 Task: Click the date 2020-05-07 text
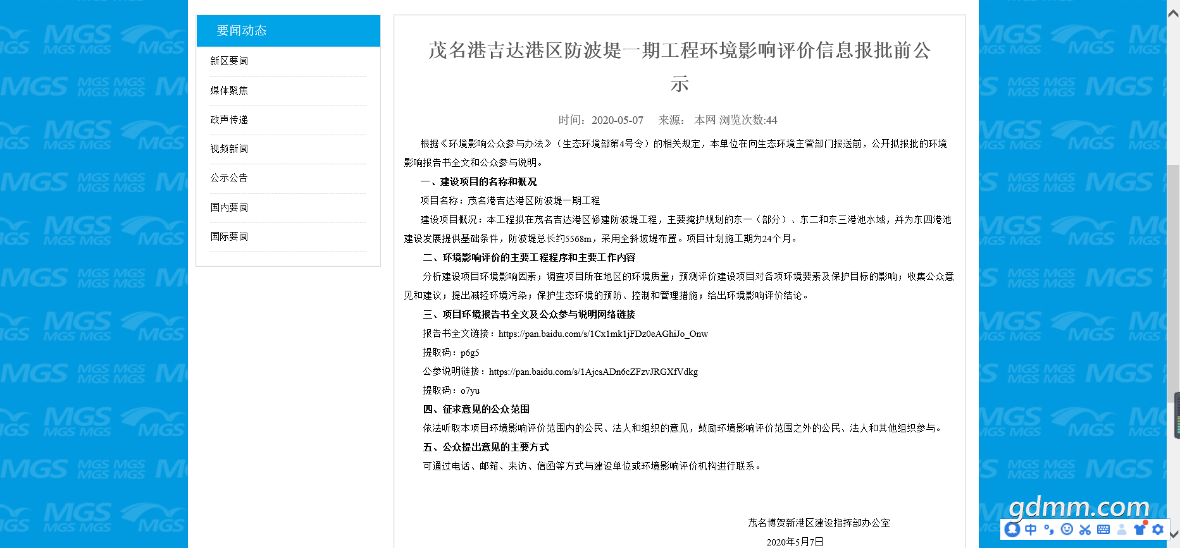pyautogui.click(x=618, y=120)
